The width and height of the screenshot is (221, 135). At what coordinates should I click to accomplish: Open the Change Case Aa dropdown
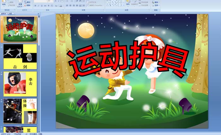(x=56, y=6)
